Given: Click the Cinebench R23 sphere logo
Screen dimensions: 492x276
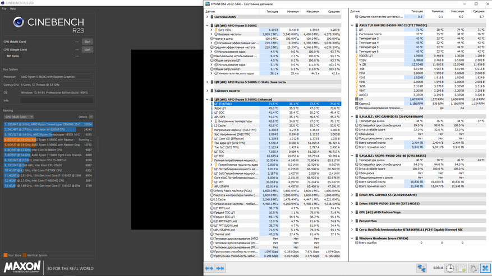Looking at the screenshot, I should pos(19,22).
